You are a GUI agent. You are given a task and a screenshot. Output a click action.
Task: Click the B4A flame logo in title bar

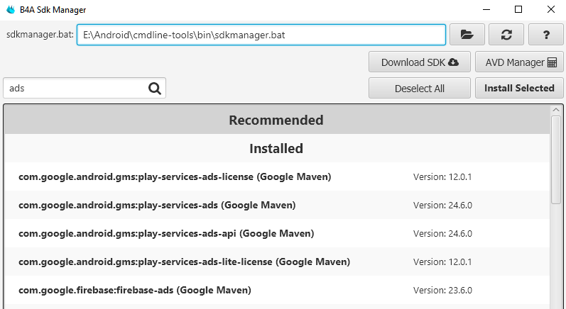tap(11, 10)
